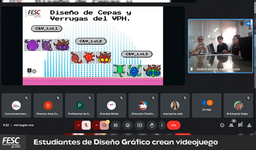
Task: Click the shared presentation slide
Action: coord(93,46)
